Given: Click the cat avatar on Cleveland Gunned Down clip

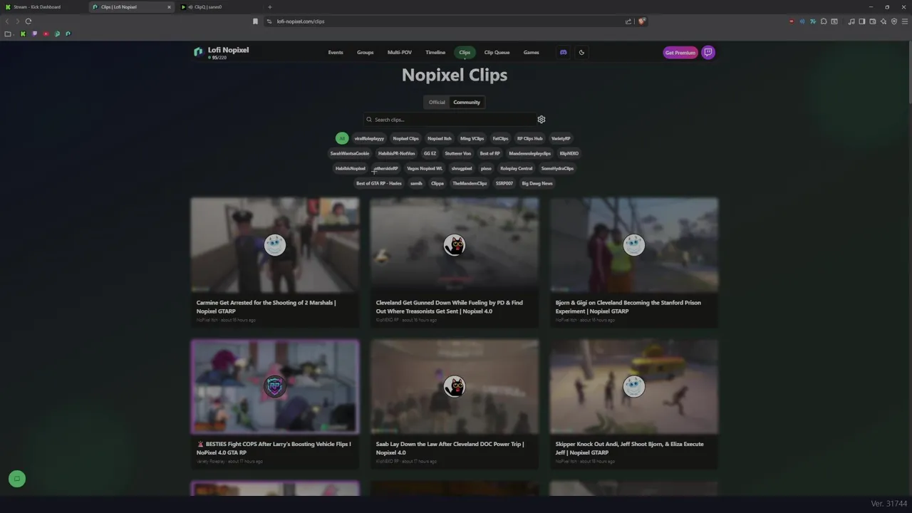Looking at the screenshot, I should [455, 245].
